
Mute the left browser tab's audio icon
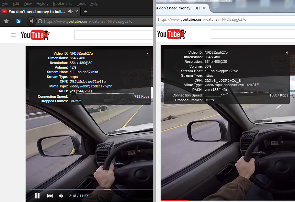tap(70, 11)
